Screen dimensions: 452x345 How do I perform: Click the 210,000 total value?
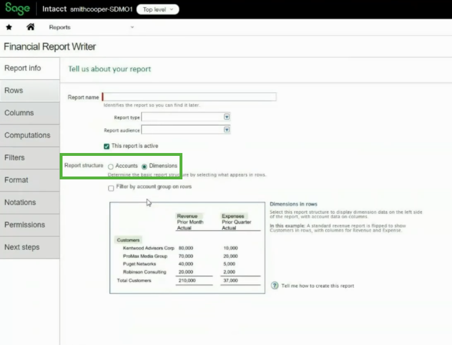pyautogui.click(x=187, y=280)
